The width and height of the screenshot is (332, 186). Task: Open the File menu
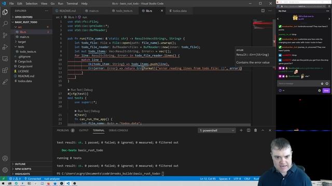click(x=11, y=4)
